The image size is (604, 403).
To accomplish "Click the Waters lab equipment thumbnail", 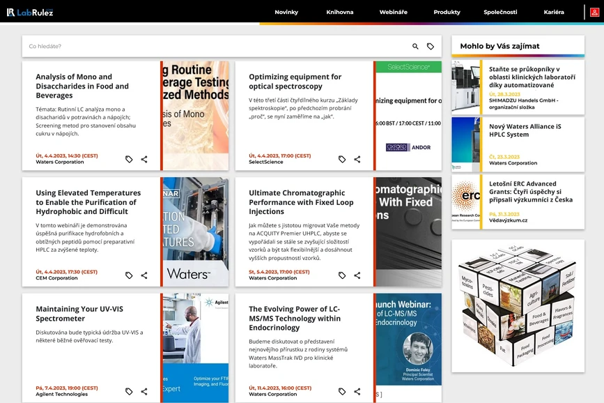I will tap(196, 231).
